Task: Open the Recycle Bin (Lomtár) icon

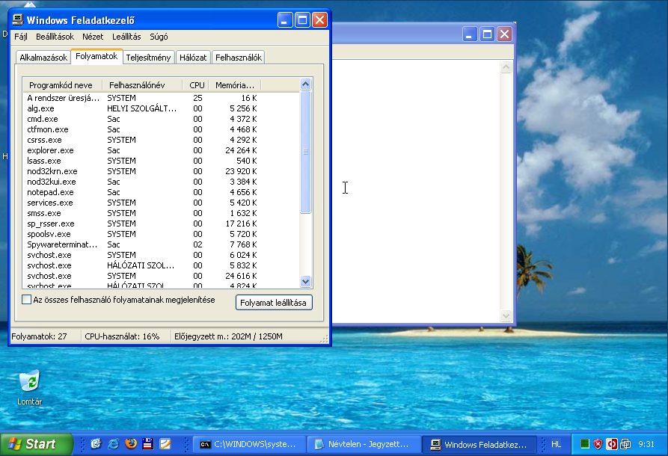Action: click(x=29, y=387)
